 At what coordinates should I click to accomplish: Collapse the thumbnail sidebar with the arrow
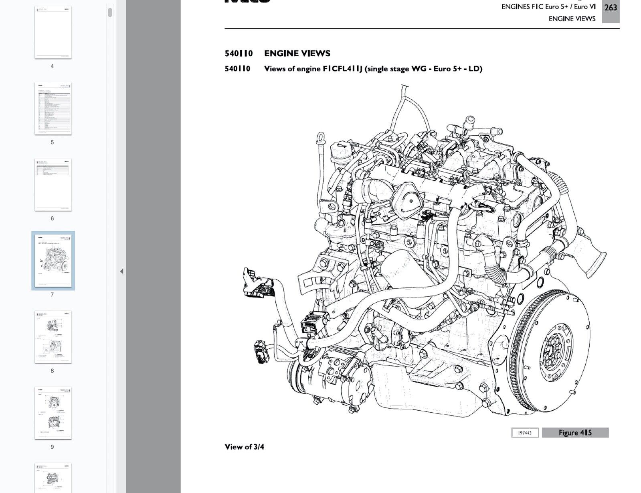(x=121, y=271)
